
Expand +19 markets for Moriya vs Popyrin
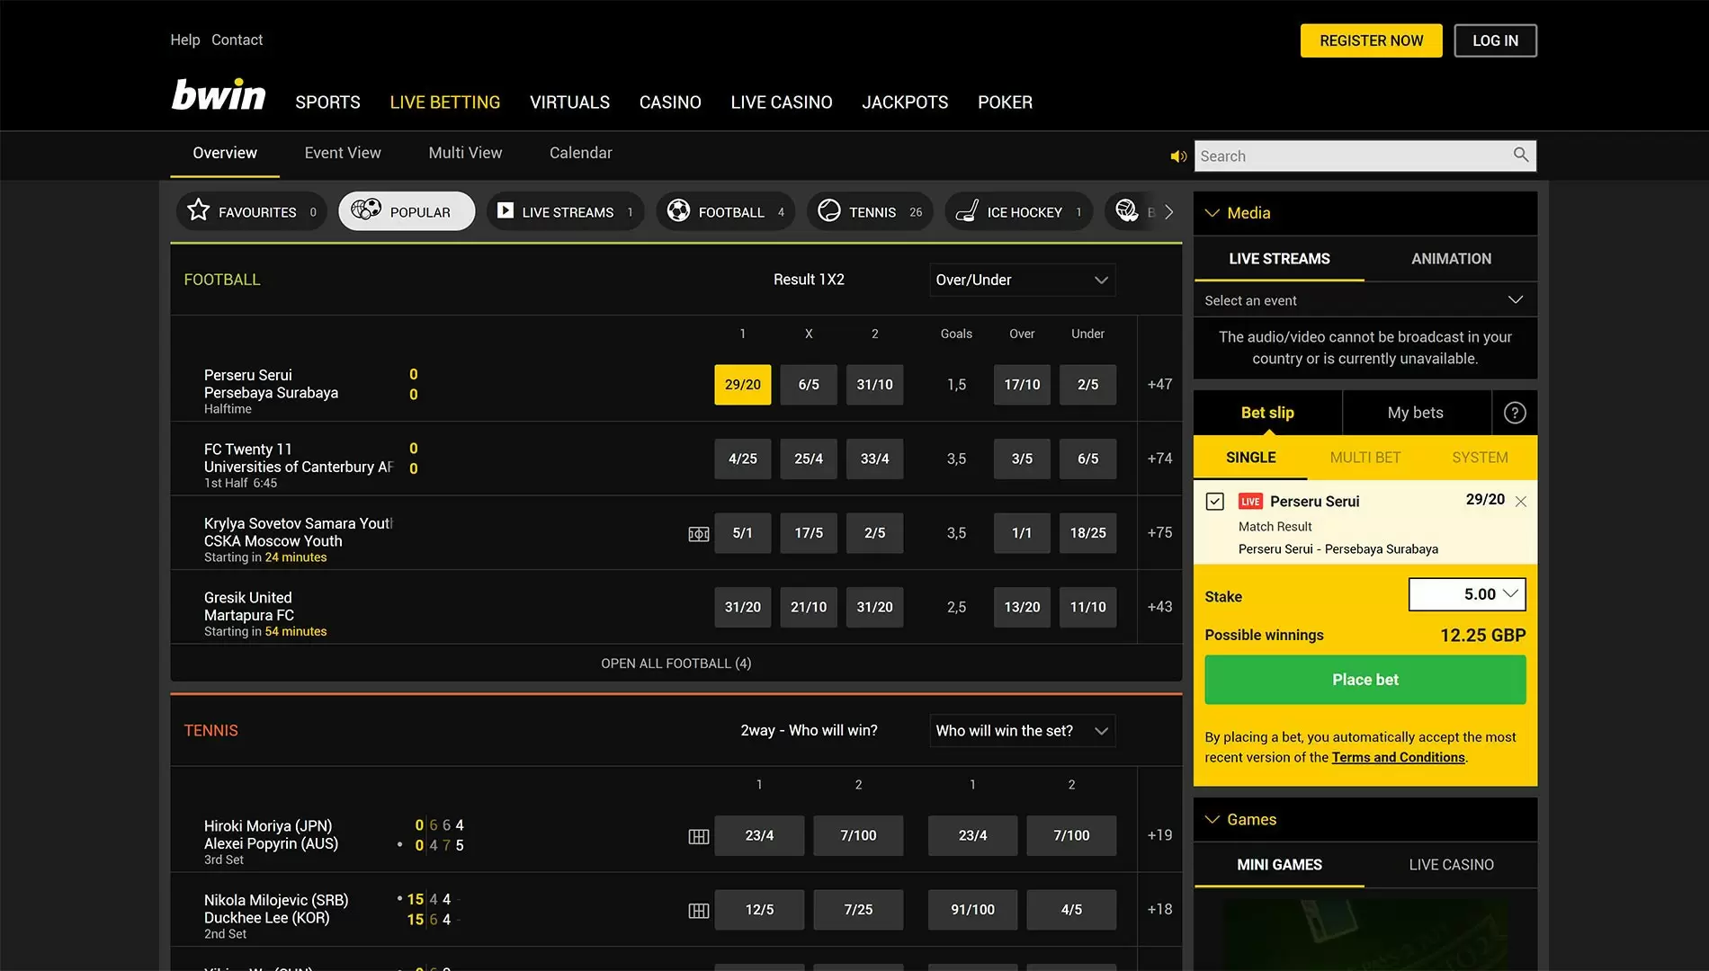click(1159, 835)
